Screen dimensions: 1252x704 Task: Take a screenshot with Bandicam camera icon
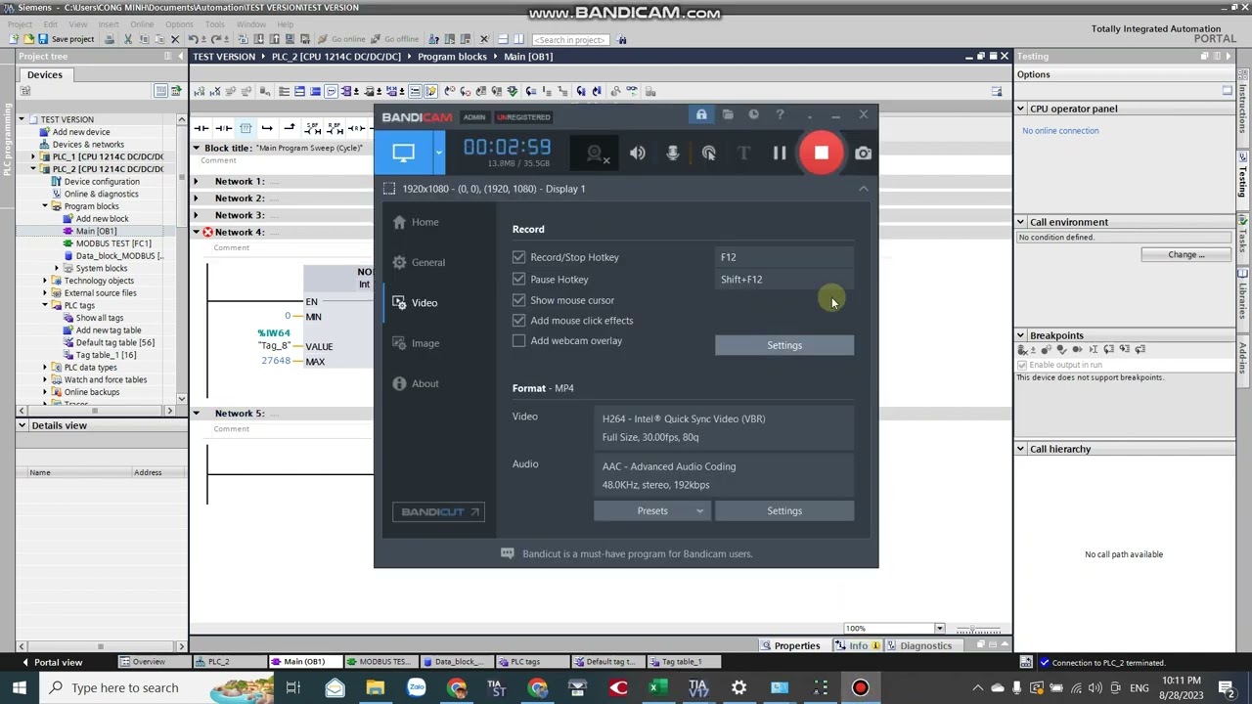(x=863, y=153)
